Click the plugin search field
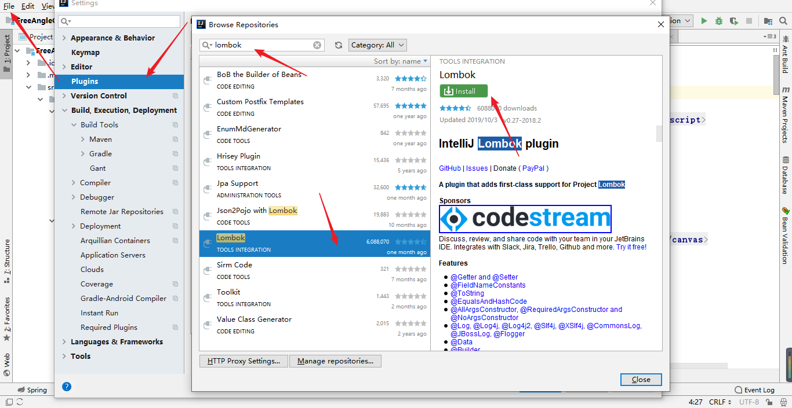 click(262, 45)
